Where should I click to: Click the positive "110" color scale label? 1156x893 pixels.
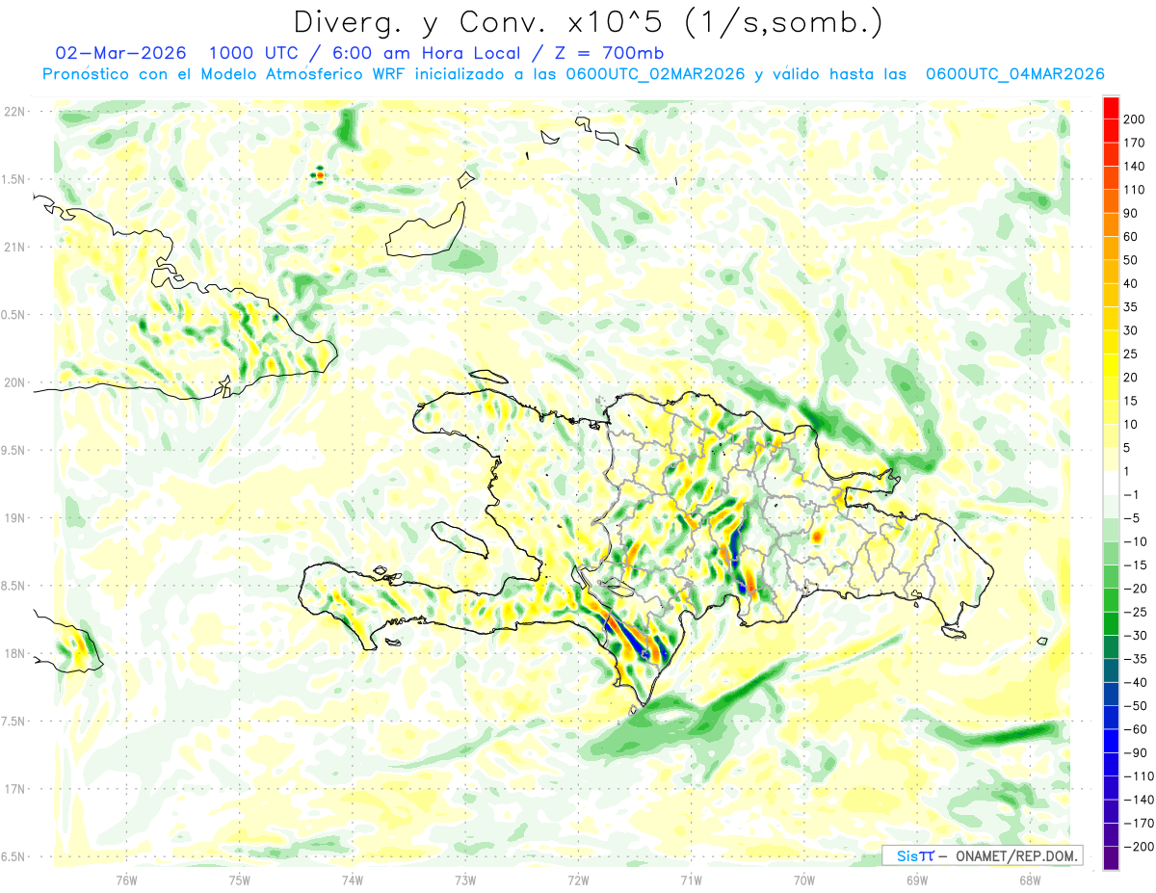click(1135, 190)
